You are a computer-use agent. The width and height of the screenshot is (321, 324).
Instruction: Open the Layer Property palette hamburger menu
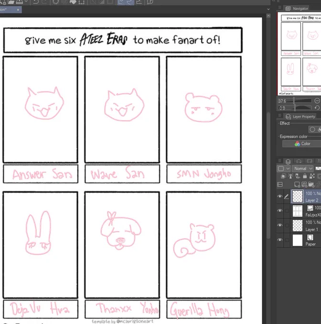point(279,115)
